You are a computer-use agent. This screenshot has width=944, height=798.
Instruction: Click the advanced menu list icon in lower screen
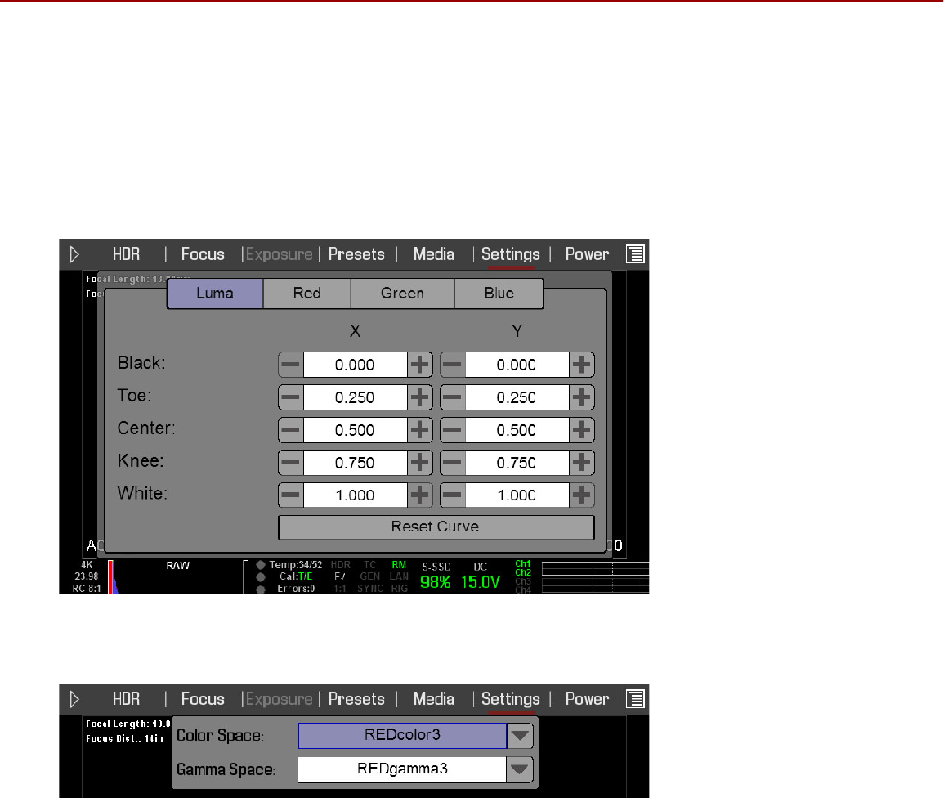(636, 698)
